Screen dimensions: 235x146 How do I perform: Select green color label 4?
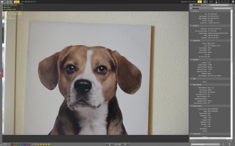point(18,144)
